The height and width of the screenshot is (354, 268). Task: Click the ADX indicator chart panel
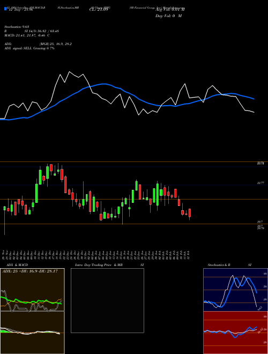point(32,290)
